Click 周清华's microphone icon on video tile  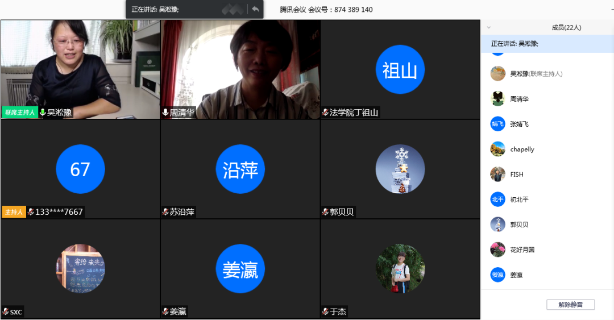pos(165,113)
